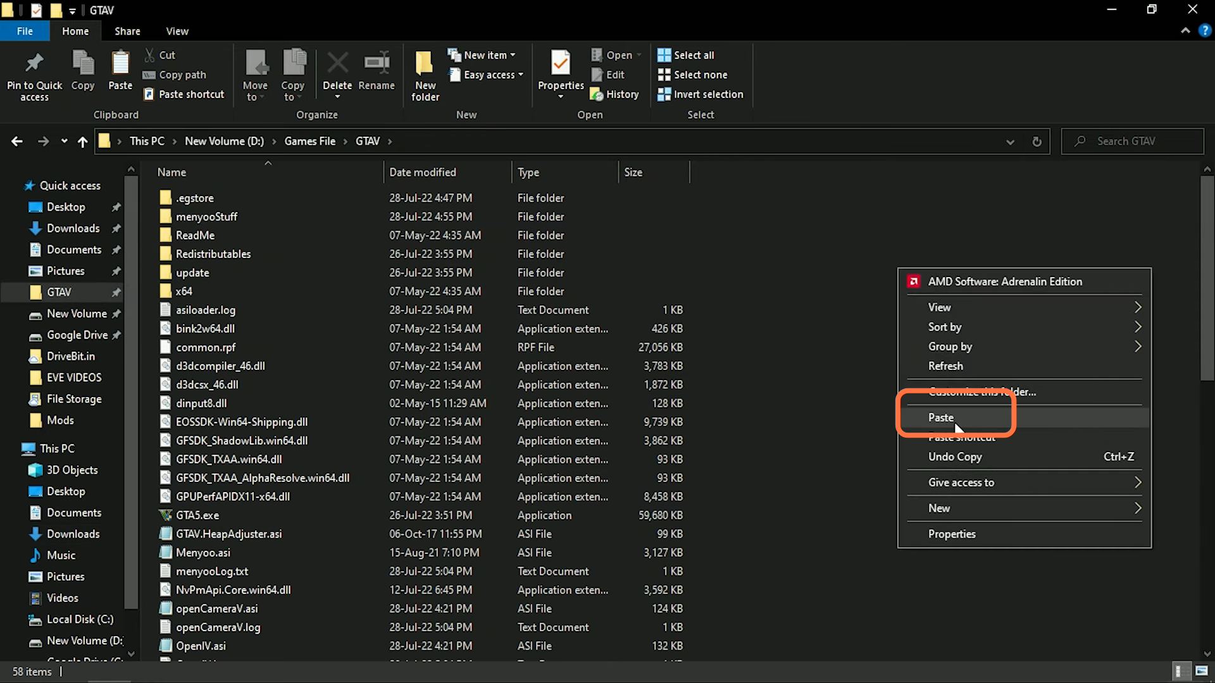This screenshot has width=1215, height=683.
Task: Open New submenu in context menu
Action: (x=1025, y=508)
